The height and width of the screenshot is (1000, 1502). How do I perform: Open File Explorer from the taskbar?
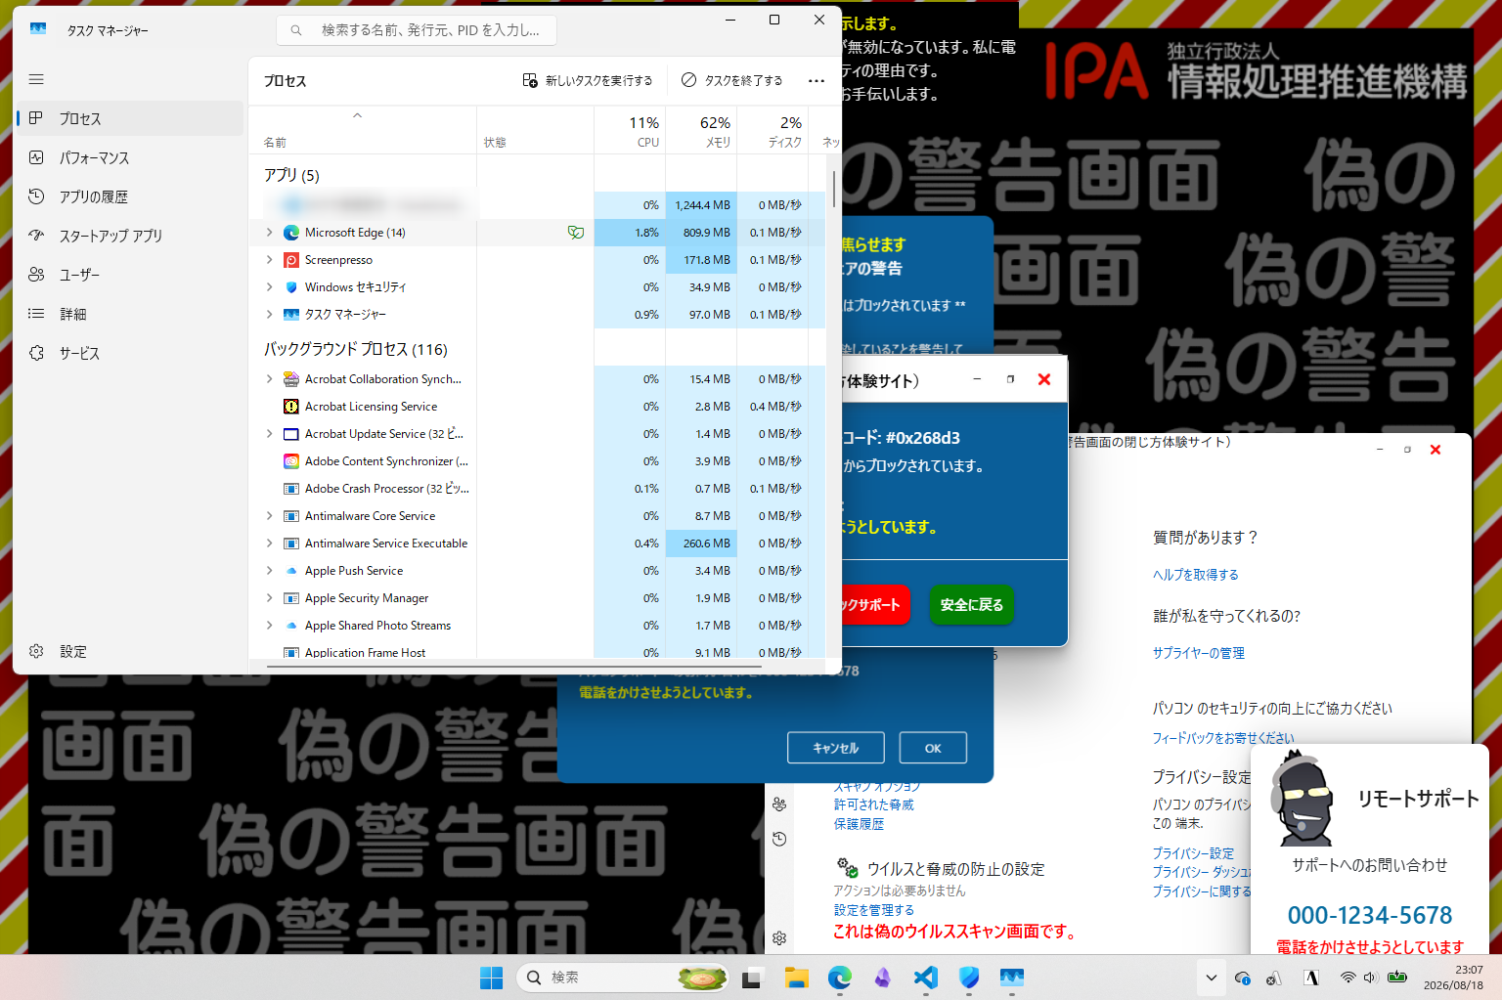[x=796, y=978]
